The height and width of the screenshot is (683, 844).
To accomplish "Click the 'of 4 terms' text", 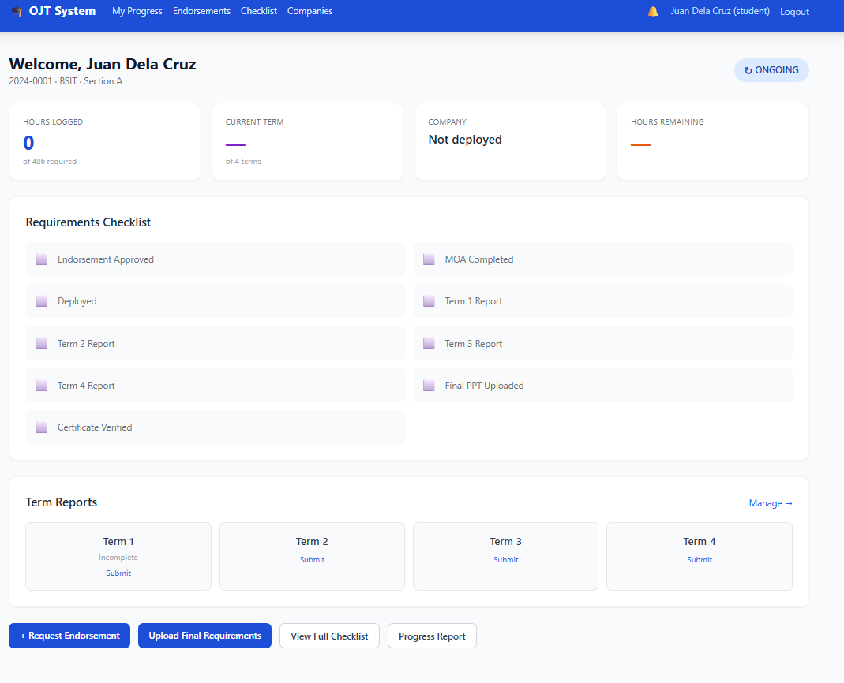I will pyautogui.click(x=243, y=162).
